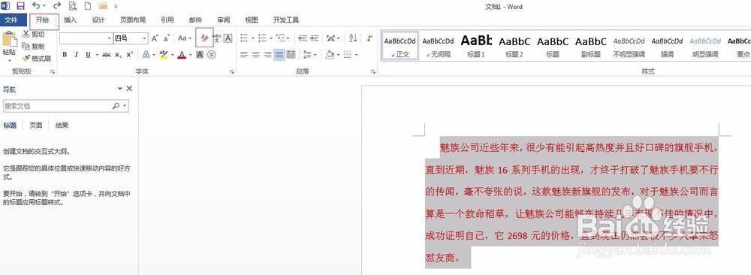Open a file using the folder icon
The height and width of the screenshot is (275, 751).
click(103, 6)
